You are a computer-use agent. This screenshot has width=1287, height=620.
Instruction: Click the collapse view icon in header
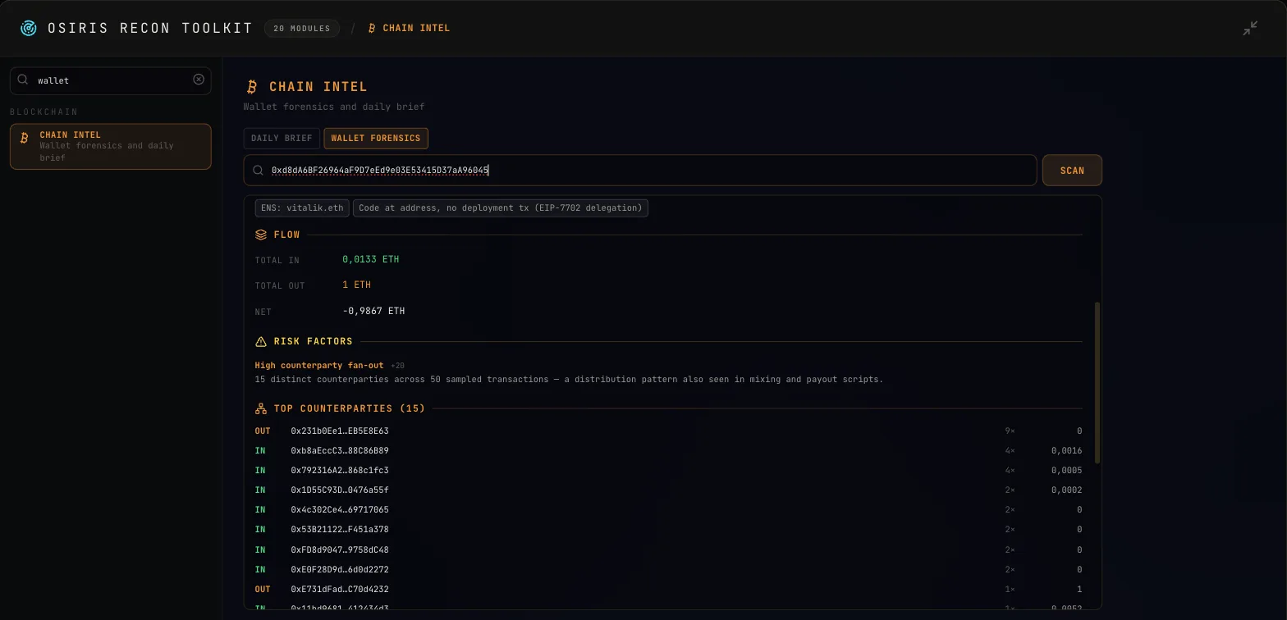pos(1250,29)
